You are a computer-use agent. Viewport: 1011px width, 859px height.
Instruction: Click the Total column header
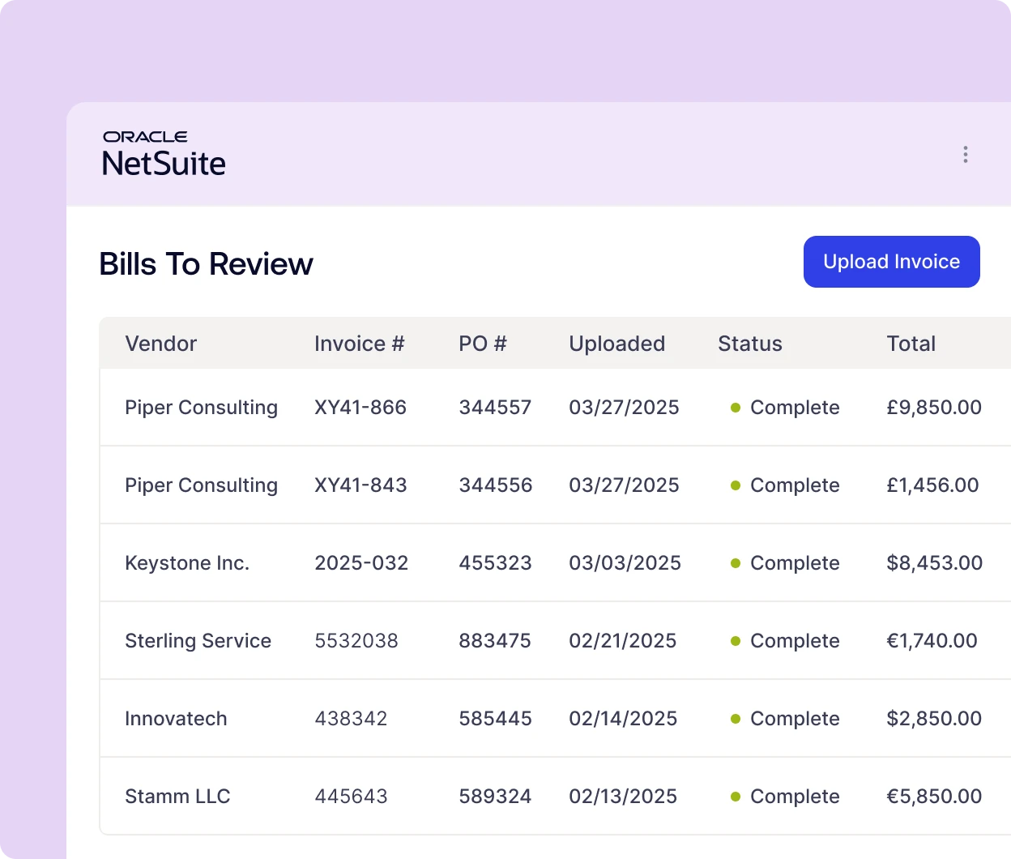pos(911,344)
